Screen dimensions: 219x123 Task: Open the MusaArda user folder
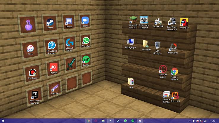[x=146, y=45]
